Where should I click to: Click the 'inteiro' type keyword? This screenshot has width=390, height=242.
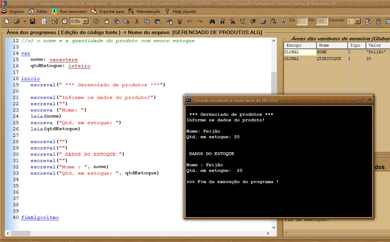(x=79, y=66)
